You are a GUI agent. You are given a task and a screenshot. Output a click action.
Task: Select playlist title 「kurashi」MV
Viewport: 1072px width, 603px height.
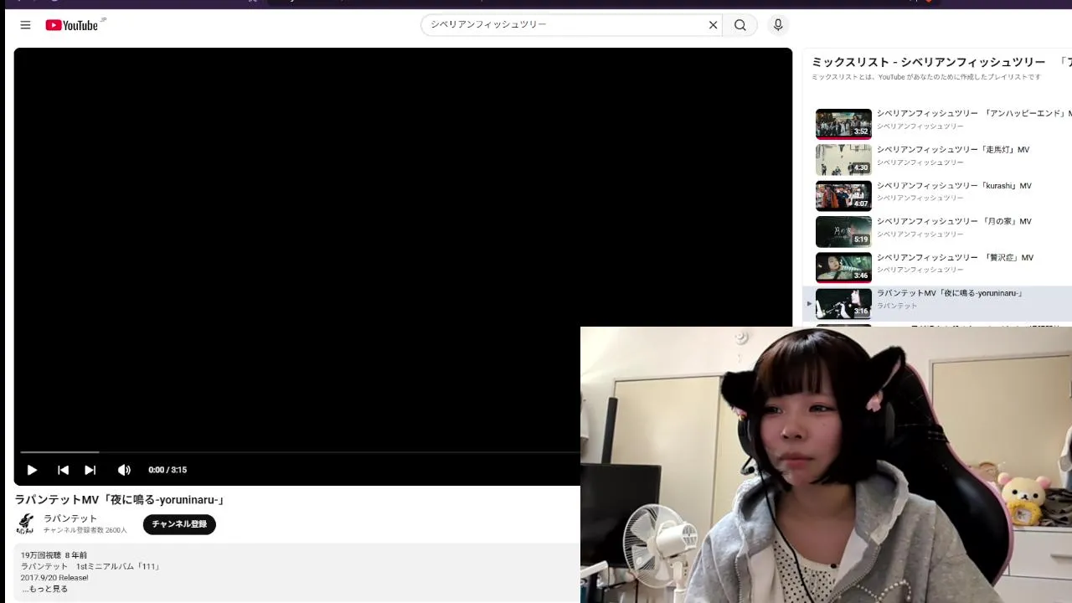tap(954, 185)
